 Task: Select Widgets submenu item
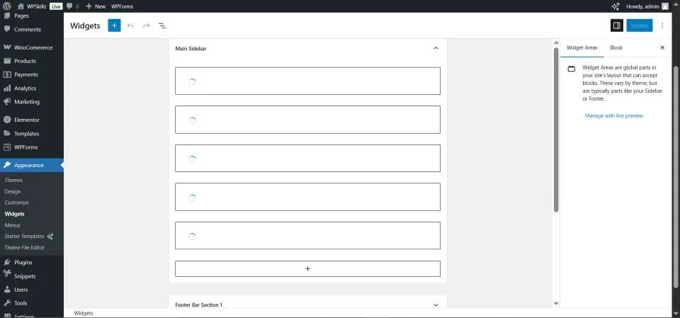pyautogui.click(x=14, y=214)
